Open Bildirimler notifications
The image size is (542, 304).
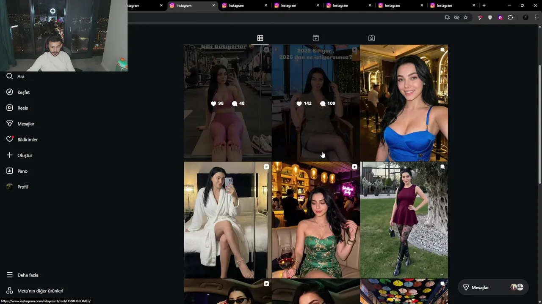(x=22, y=139)
